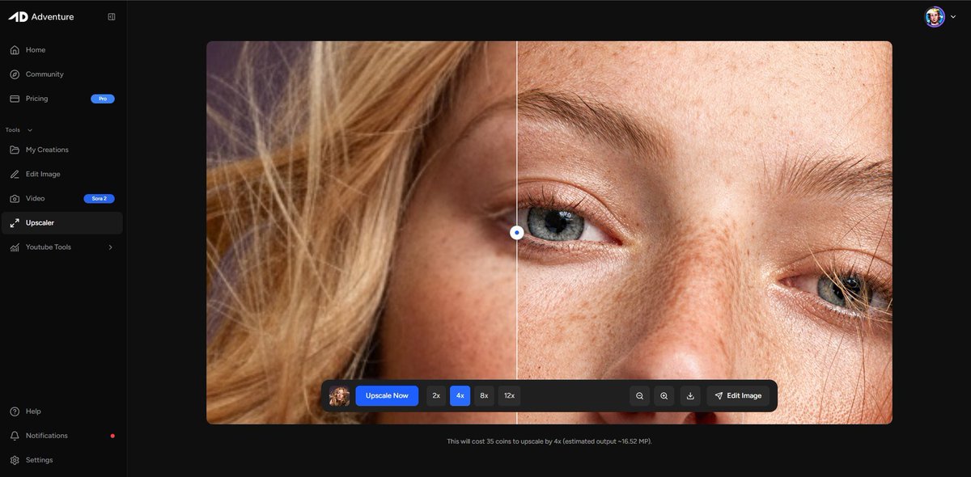Screen dimensions: 971x477
Task: Select the 2x upscale factor
Action: click(x=436, y=396)
